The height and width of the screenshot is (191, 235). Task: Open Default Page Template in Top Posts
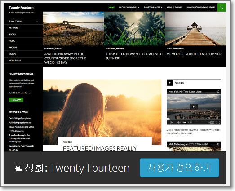point(20,118)
